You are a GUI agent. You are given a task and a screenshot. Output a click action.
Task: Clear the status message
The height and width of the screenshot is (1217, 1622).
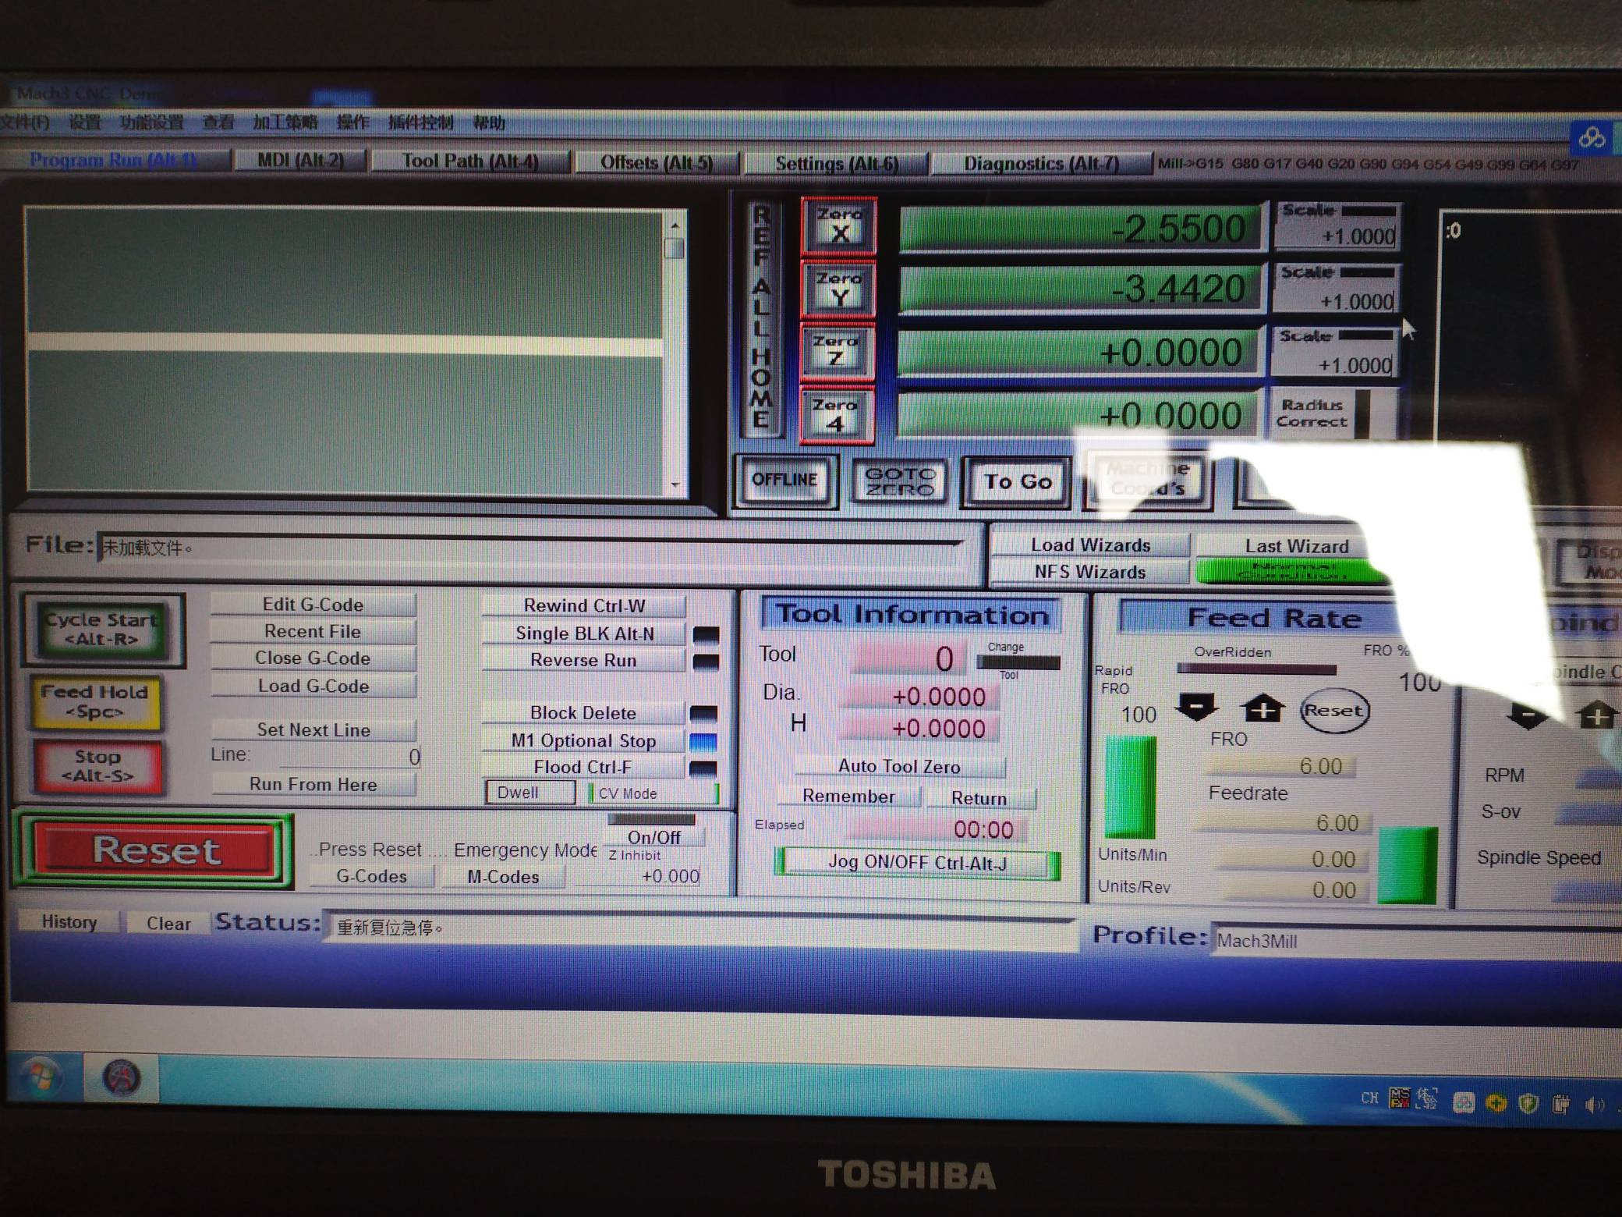[x=168, y=923]
